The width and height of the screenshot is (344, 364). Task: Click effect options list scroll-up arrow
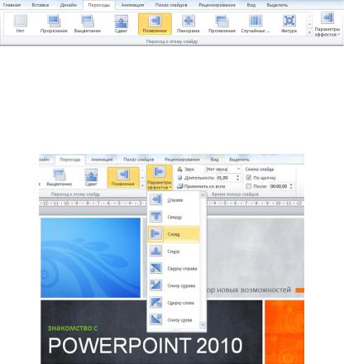[x=203, y=195]
